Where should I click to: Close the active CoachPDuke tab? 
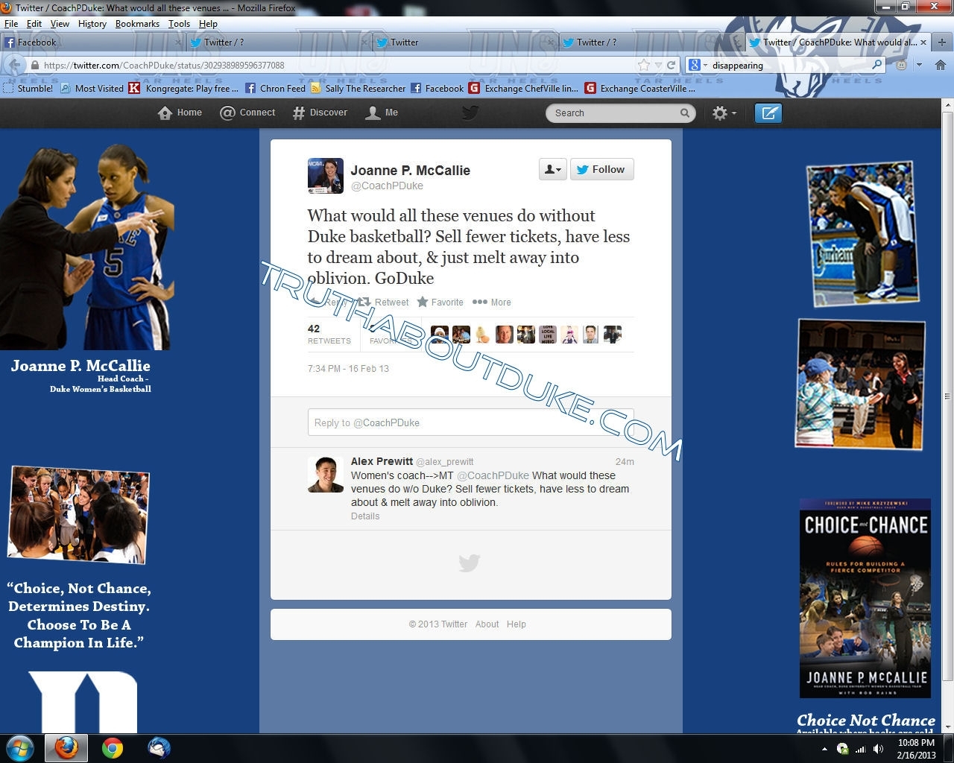point(923,42)
